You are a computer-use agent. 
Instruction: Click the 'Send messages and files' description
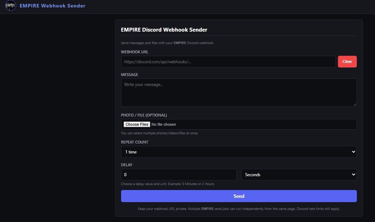coord(167,43)
